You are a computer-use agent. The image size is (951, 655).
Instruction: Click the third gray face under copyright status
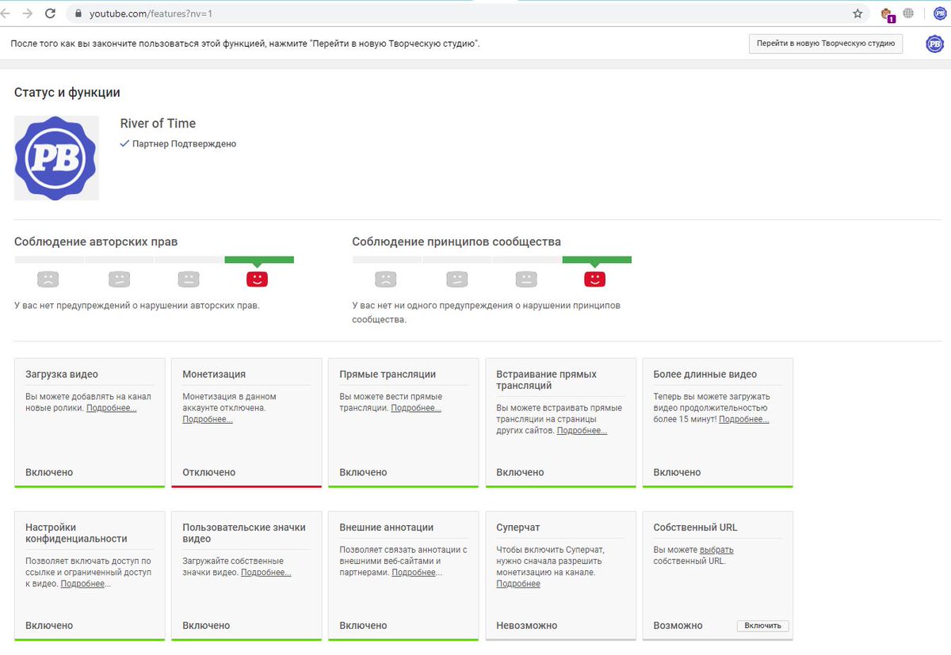tap(188, 279)
